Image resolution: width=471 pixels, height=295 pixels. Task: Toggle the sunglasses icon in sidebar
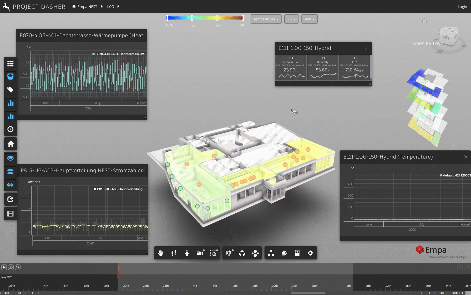(x=11, y=185)
